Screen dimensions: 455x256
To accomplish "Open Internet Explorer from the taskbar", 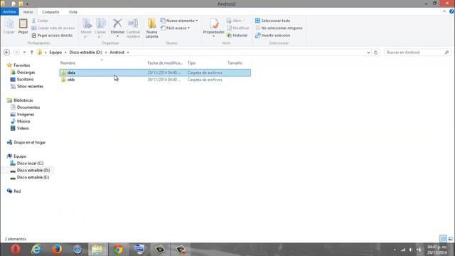I will 36,250.
